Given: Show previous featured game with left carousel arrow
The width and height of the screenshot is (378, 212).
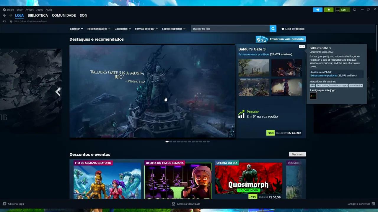Looking at the screenshot, I should [x=58, y=92].
